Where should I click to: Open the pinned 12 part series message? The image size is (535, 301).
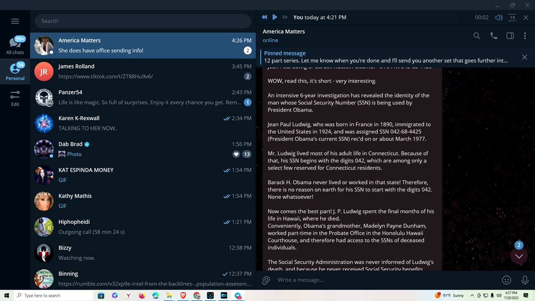tap(386, 57)
